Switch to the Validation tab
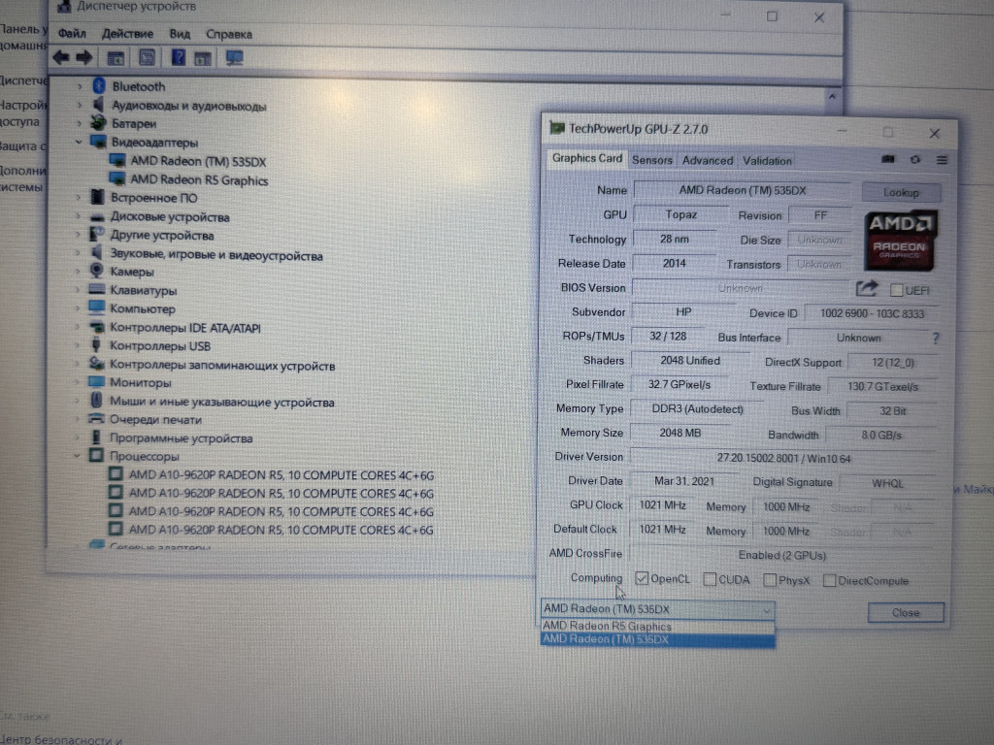994x745 pixels. tap(767, 161)
